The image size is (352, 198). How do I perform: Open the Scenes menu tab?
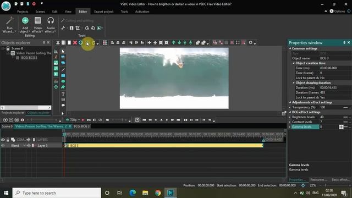coord(40,12)
